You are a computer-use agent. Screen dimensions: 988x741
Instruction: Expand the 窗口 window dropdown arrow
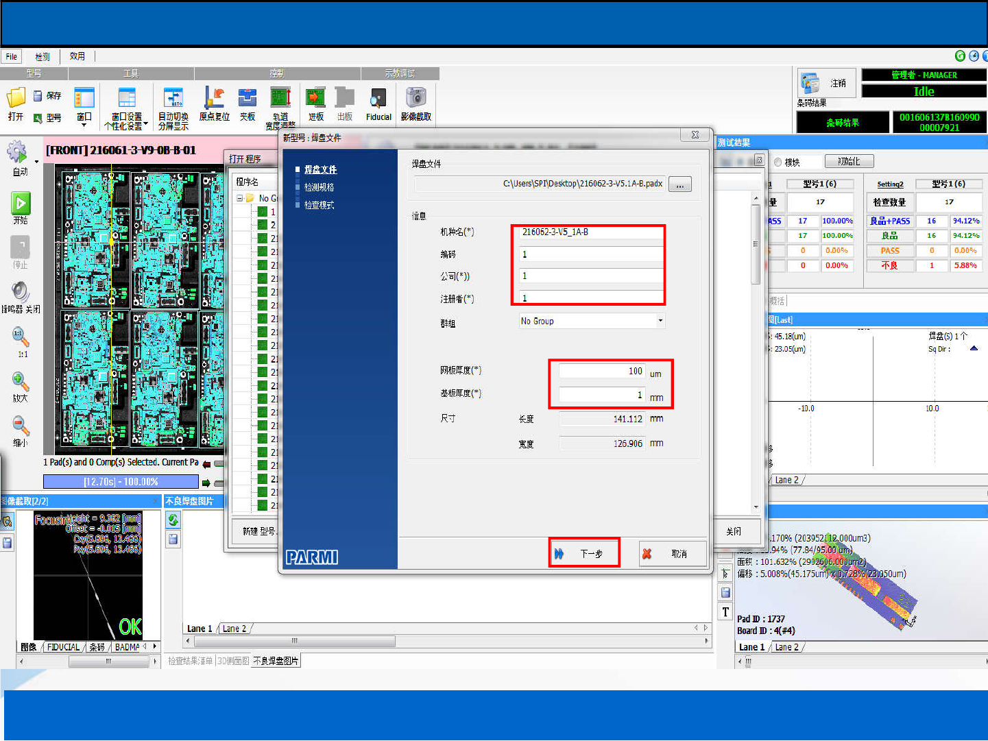[84, 125]
